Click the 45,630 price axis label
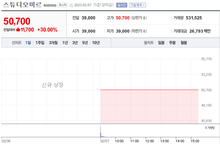The height and width of the screenshot is (144, 220). point(206,121)
